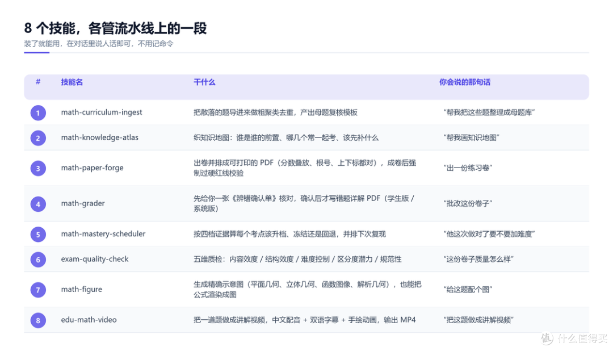Select the math-grader skill name

click(83, 203)
